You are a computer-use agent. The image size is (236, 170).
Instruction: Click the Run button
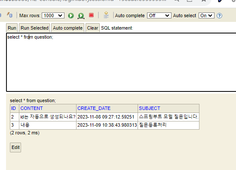pyautogui.click(x=12, y=28)
